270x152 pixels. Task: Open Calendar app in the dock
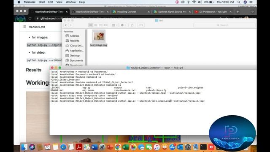pyautogui.click(x=48, y=147)
